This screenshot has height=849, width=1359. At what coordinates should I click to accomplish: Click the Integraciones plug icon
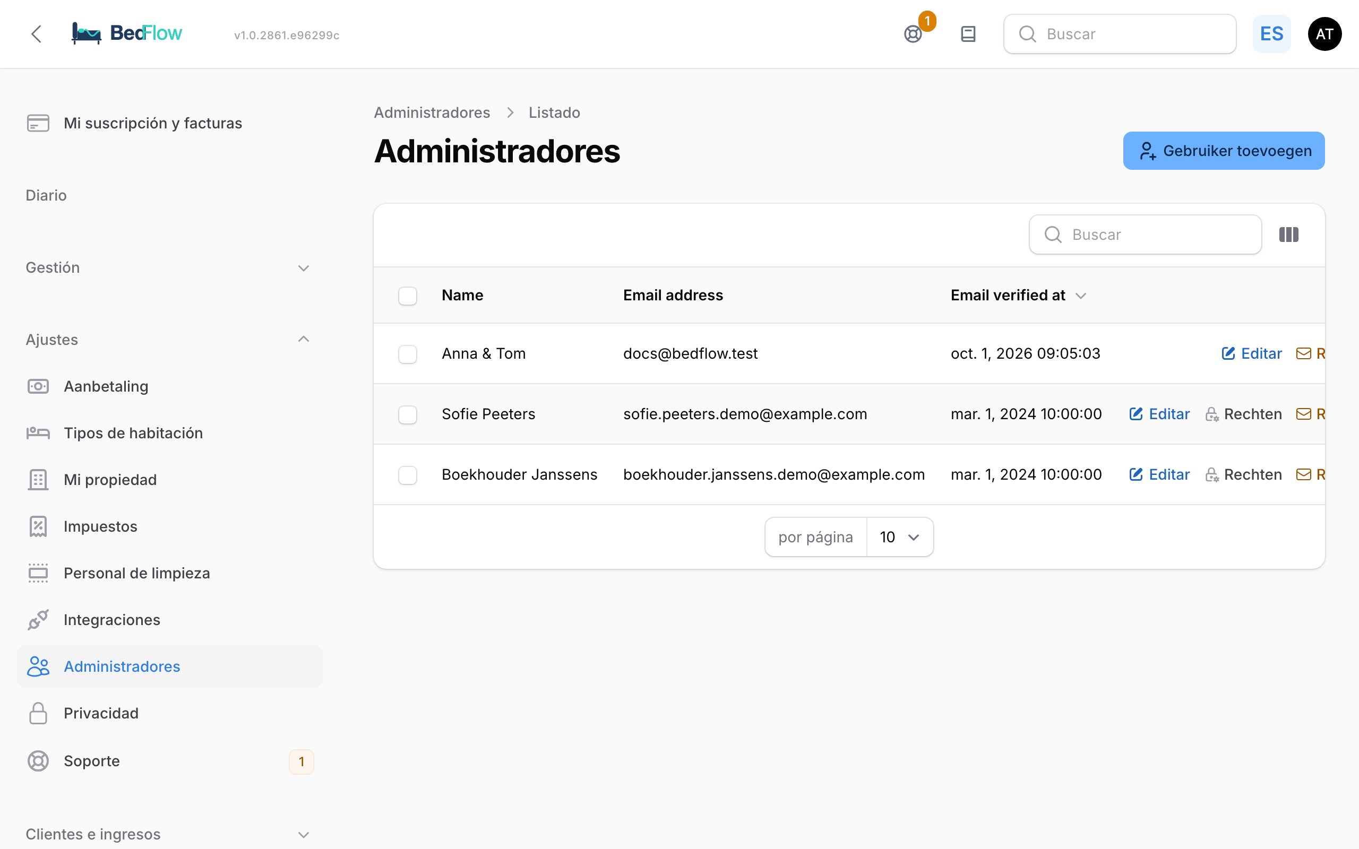(x=38, y=619)
